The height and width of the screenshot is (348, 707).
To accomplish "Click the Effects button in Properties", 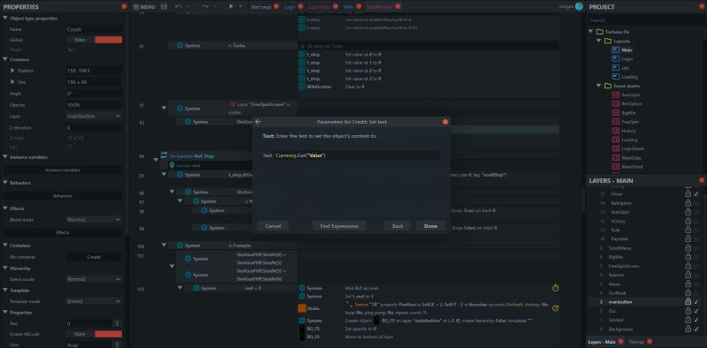I will click(63, 232).
